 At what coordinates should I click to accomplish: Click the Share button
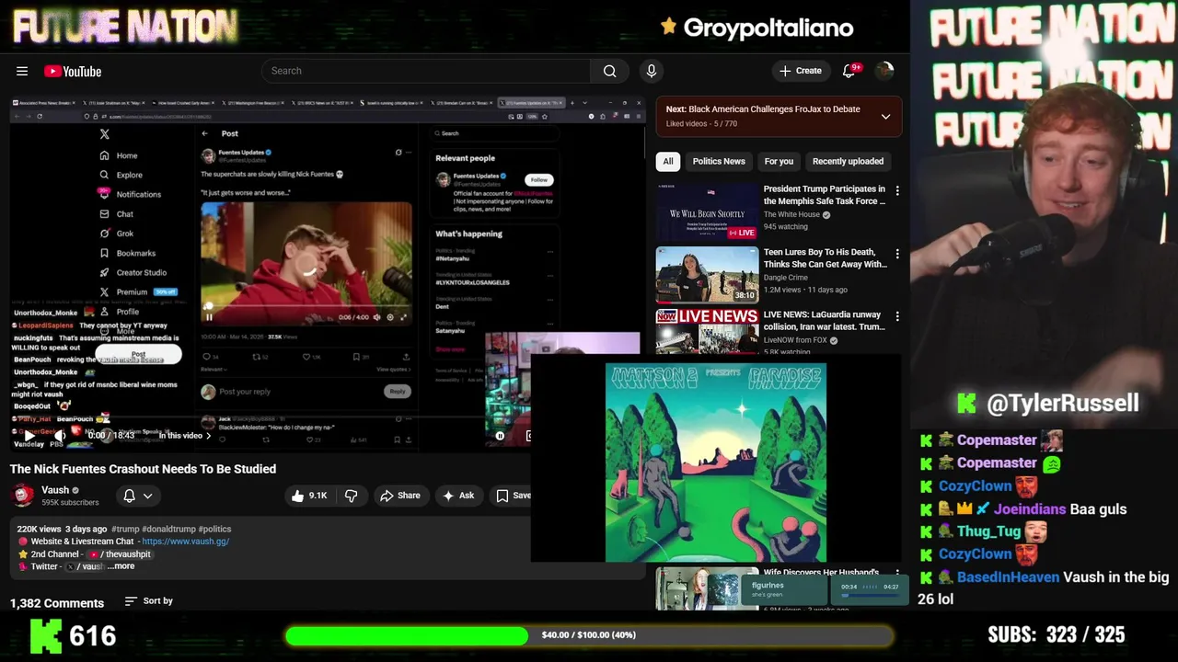point(399,496)
